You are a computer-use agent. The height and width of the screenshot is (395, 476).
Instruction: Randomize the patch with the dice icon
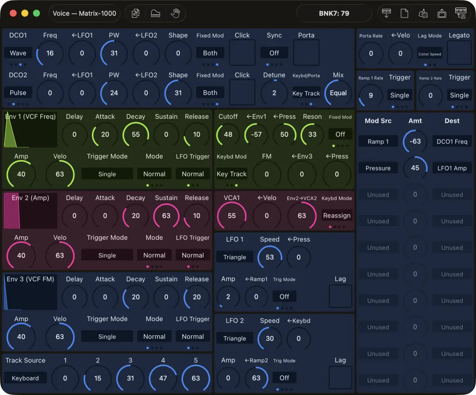point(423,13)
